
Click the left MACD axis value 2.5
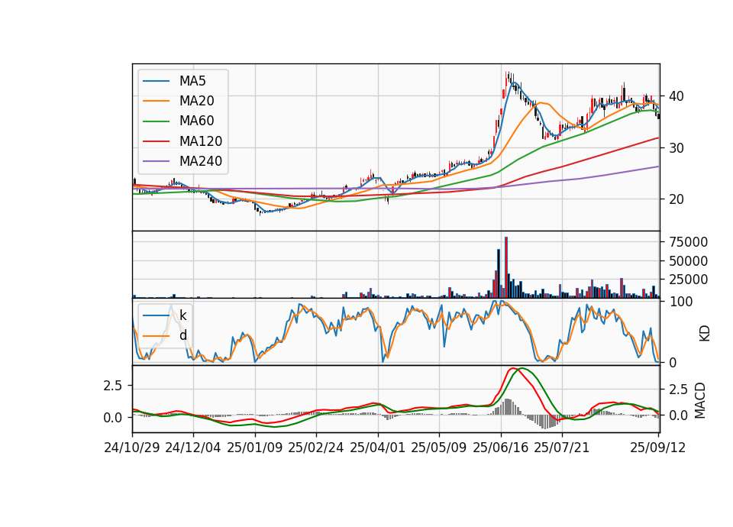point(113,386)
